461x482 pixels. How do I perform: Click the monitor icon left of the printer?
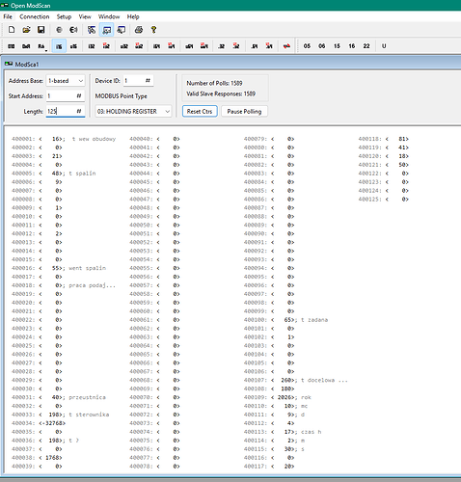122,30
